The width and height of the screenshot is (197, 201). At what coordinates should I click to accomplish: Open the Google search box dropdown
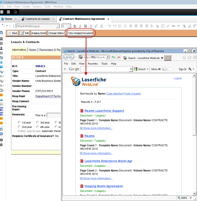click(131, 69)
